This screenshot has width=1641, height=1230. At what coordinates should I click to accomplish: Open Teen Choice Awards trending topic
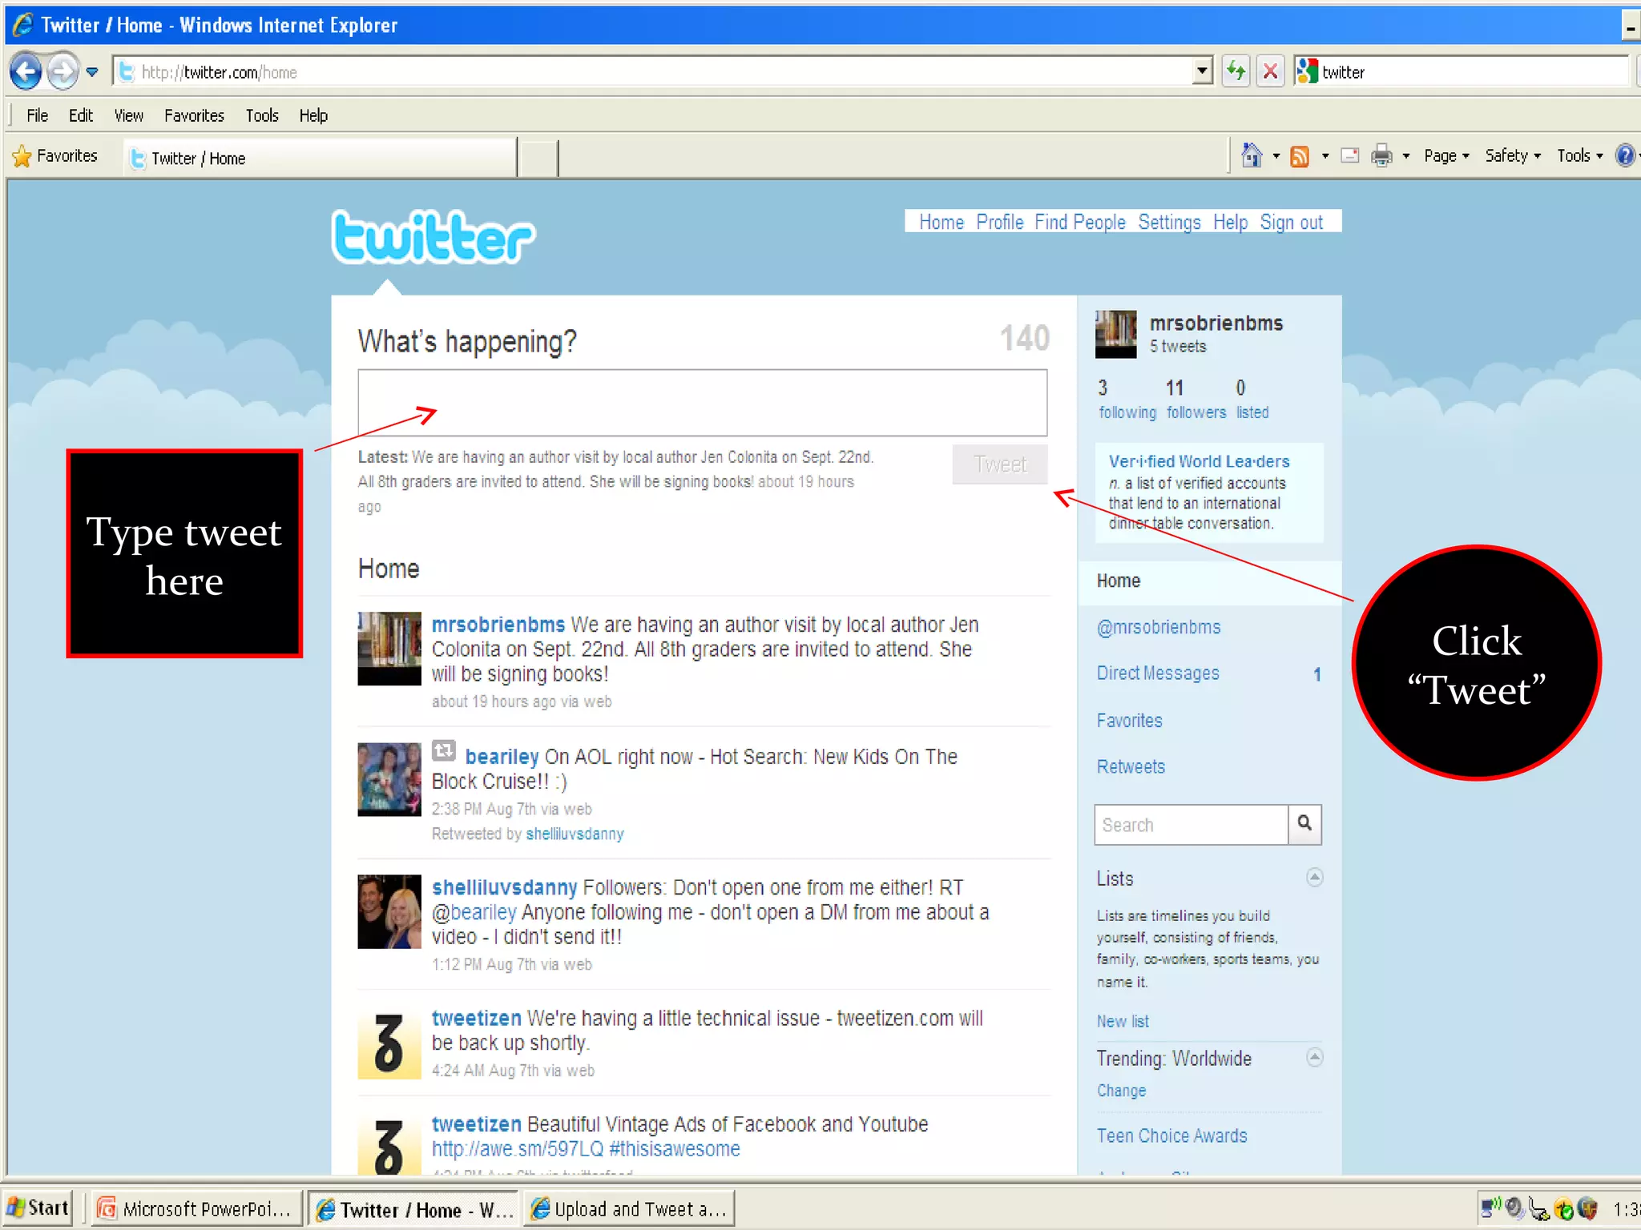click(x=1171, y=1136)
